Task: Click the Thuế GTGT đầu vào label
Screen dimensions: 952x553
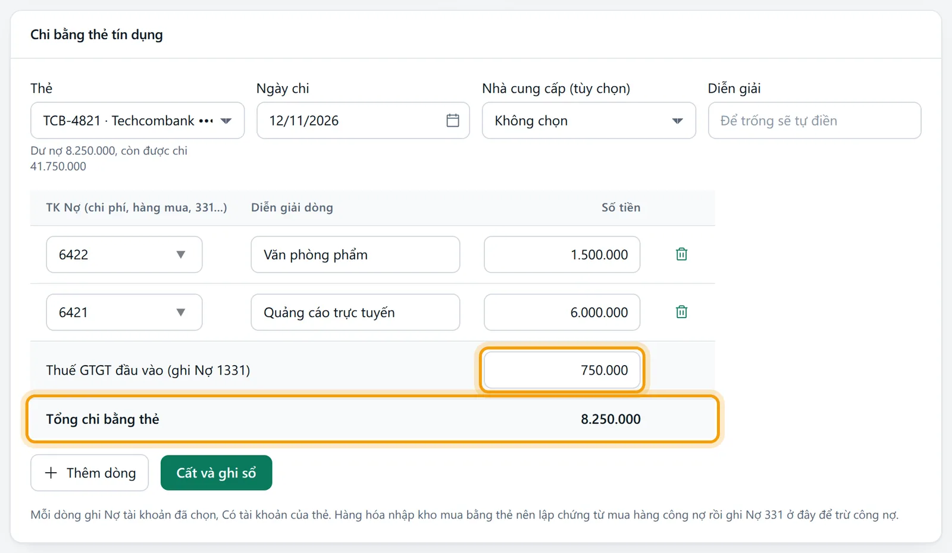Action: (x=148, y=370)
